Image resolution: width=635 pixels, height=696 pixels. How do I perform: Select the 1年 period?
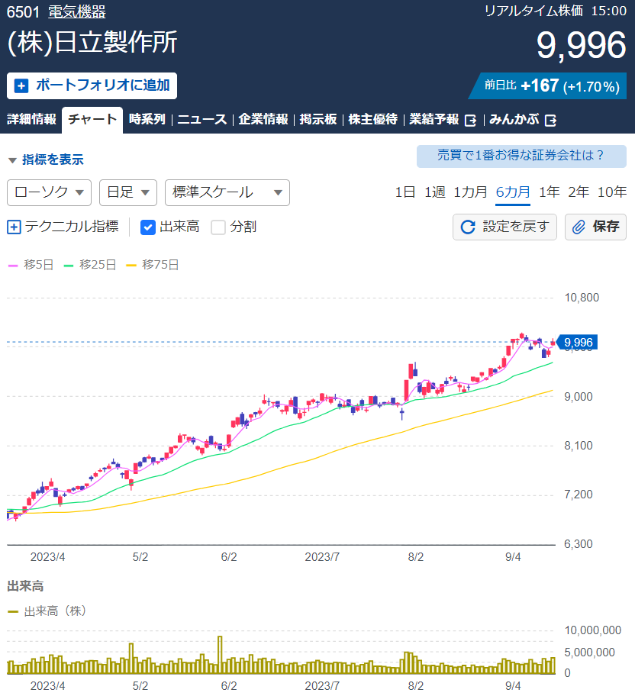point(550,192)
